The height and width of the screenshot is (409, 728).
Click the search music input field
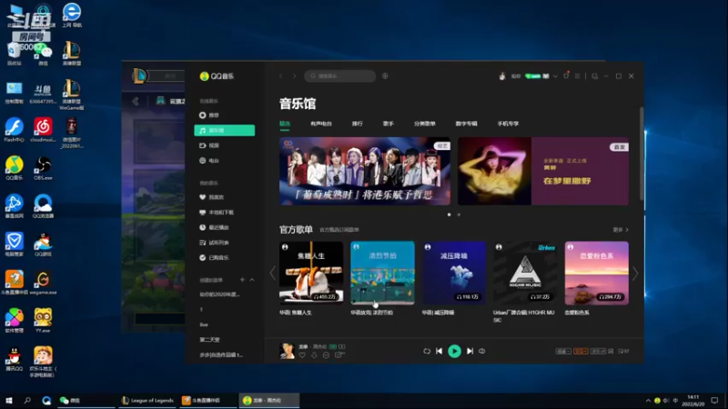tap(340, 76)
